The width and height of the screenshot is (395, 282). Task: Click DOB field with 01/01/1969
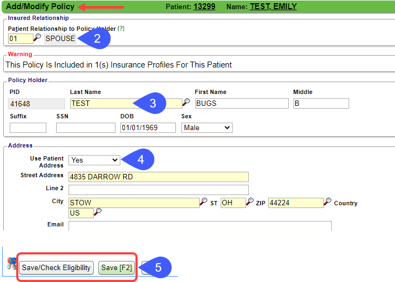[x=148, y=127]
